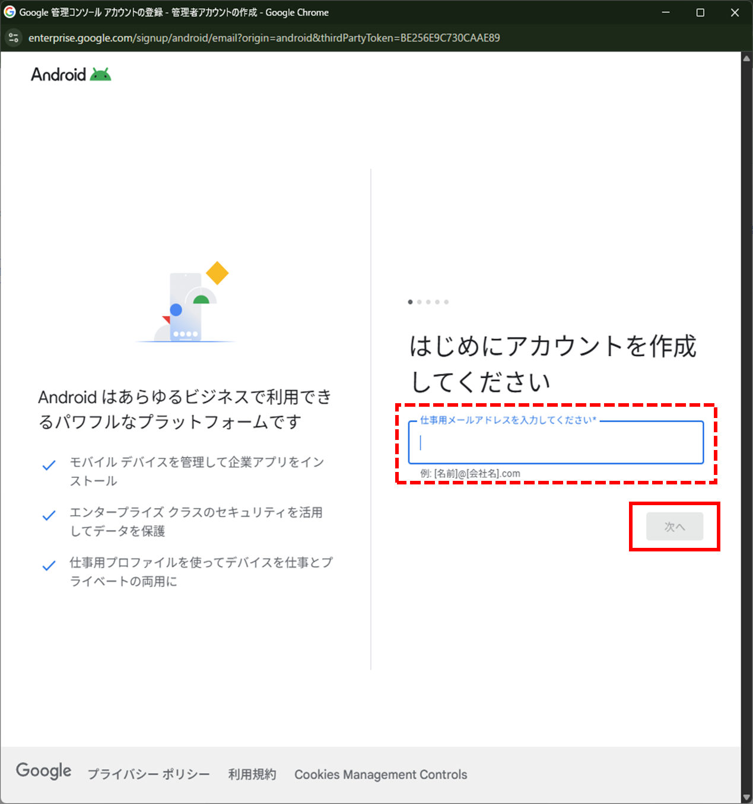Minimize the Chrome window
This screenshot has width=753, height=804.
666,12
